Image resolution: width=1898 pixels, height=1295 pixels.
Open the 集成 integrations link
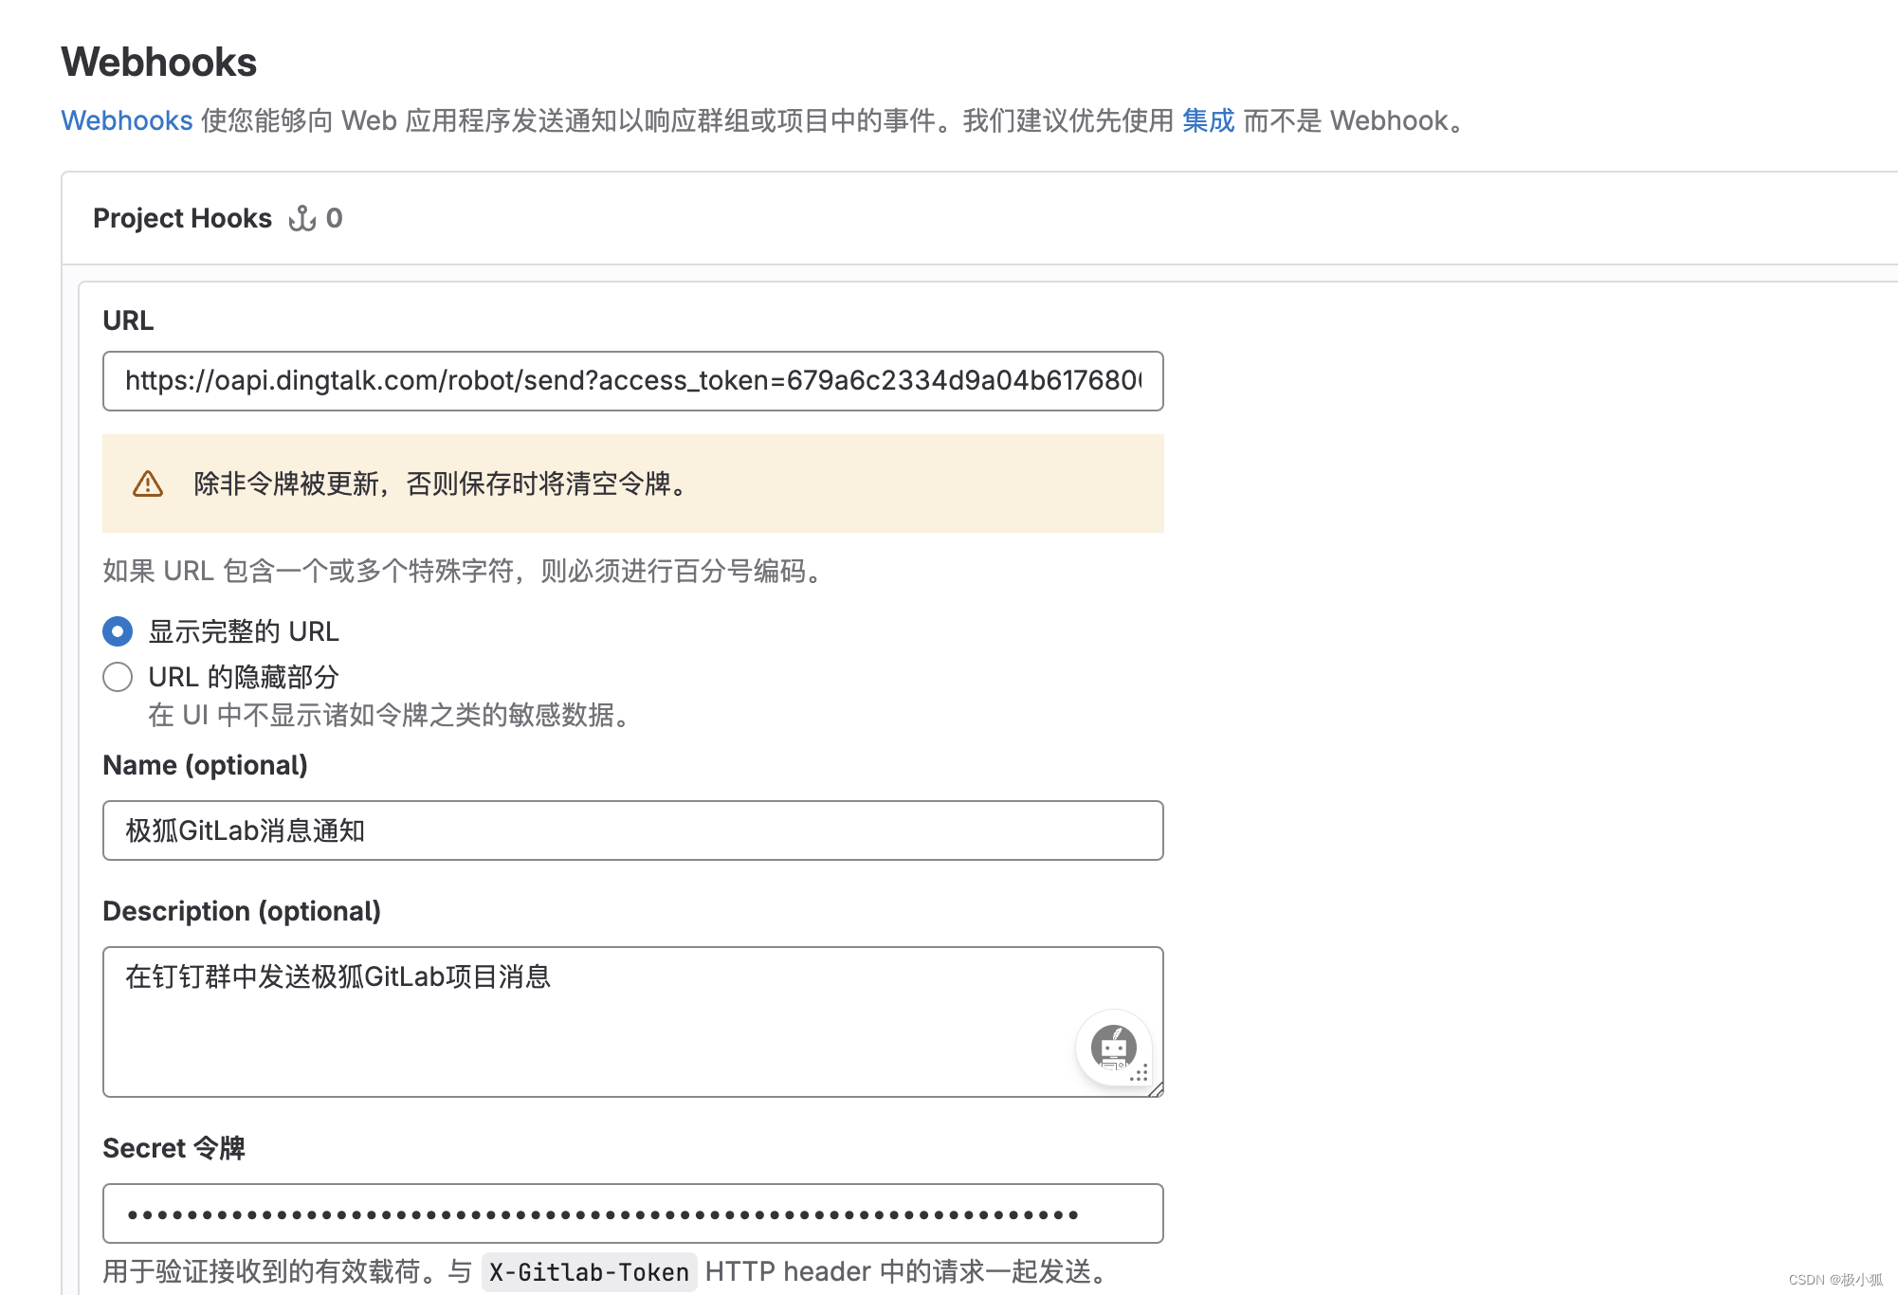pos(1208,120)
